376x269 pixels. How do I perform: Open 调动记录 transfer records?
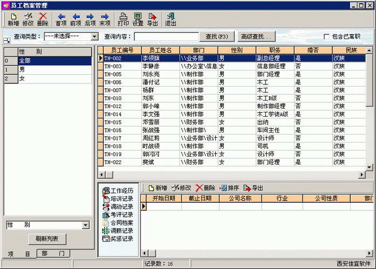[x=118, y=207]
